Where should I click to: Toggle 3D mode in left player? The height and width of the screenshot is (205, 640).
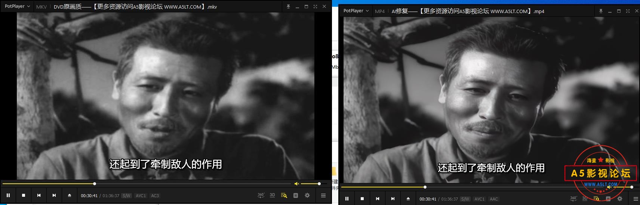click(x=272, y=195)
